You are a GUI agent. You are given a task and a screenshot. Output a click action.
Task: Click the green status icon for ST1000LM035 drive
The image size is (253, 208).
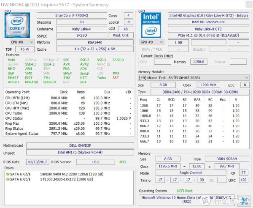[x=8, y=179]
